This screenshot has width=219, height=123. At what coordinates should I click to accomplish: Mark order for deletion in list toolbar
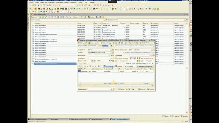click(x=49, y=17)
